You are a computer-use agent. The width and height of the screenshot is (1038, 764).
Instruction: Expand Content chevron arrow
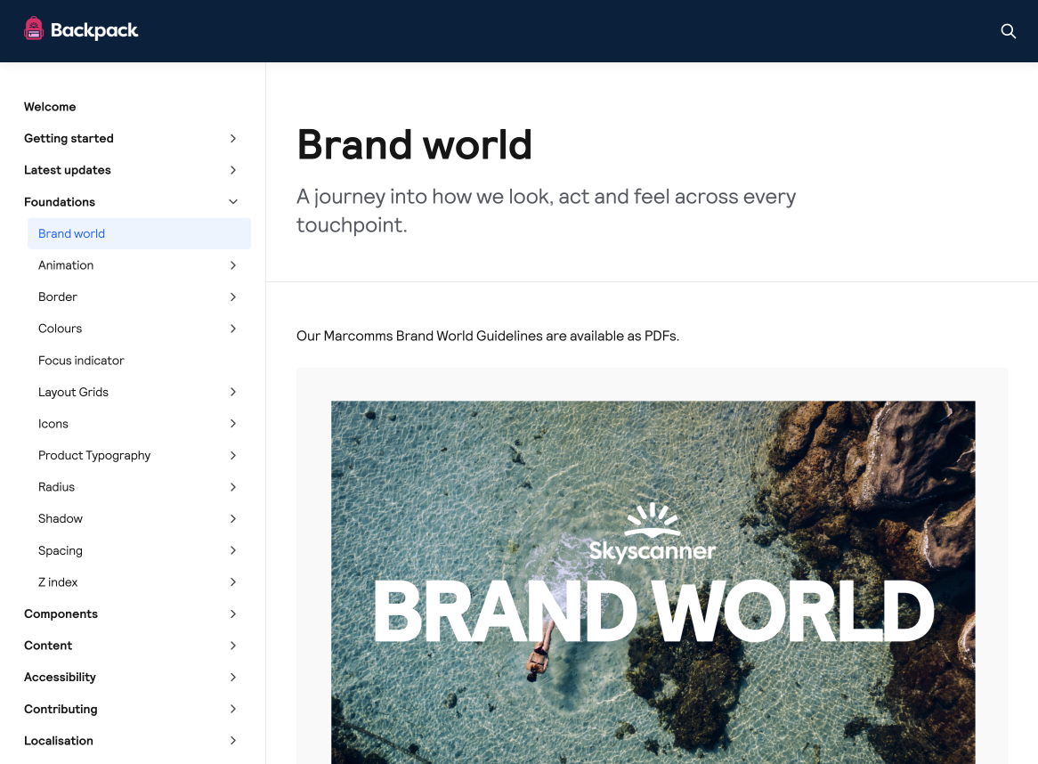233,646
